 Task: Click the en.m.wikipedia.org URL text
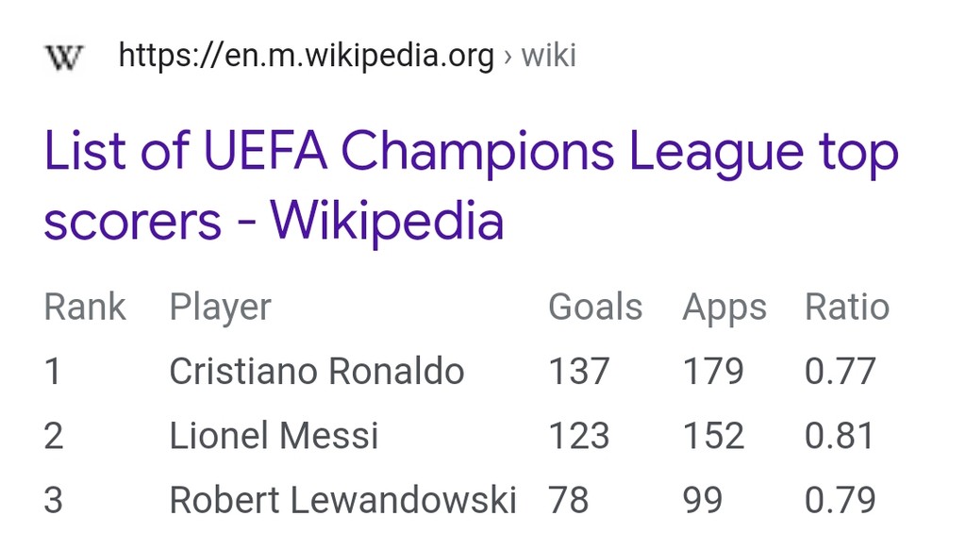pyautogui.click(x=306, y=57)
